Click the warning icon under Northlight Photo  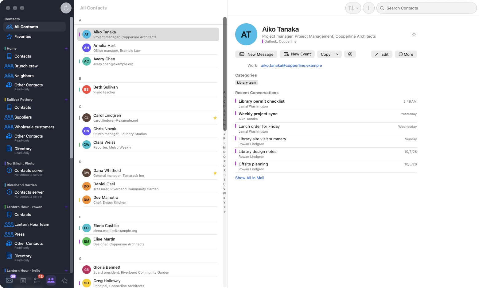9,170
